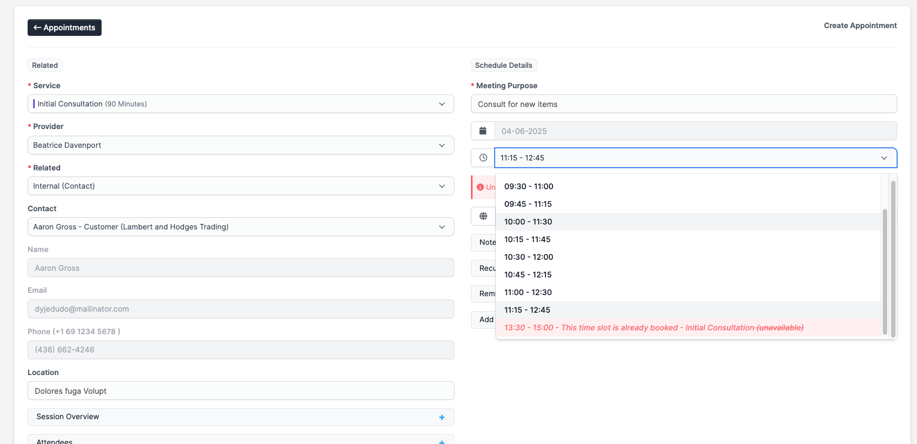Click the plus icon on Session Overview
The width and height of the screenshot is (917, 444).
coord(442,417)
